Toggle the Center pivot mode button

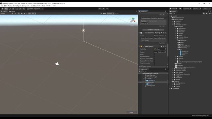30,9
